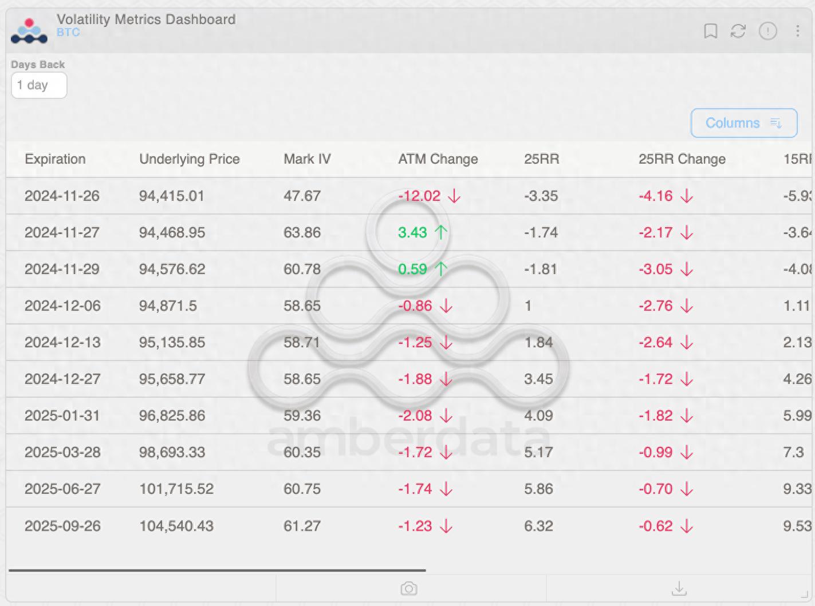815x606 pixels.
Task: Select expiration cell 2025-03-28
Action: 62,452
